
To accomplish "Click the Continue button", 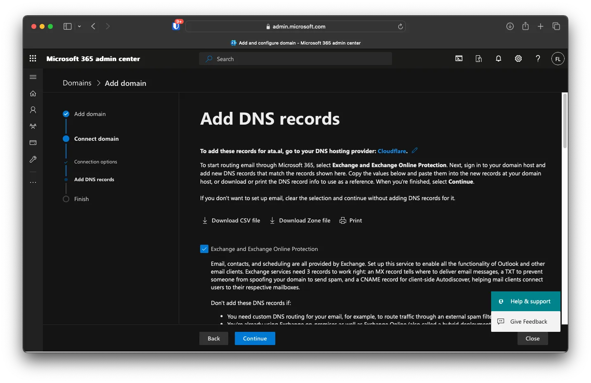I will pyautogui.click(x=255, y=338).
